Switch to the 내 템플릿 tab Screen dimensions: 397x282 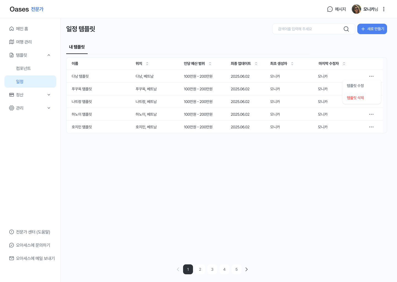tap(77, 47)
